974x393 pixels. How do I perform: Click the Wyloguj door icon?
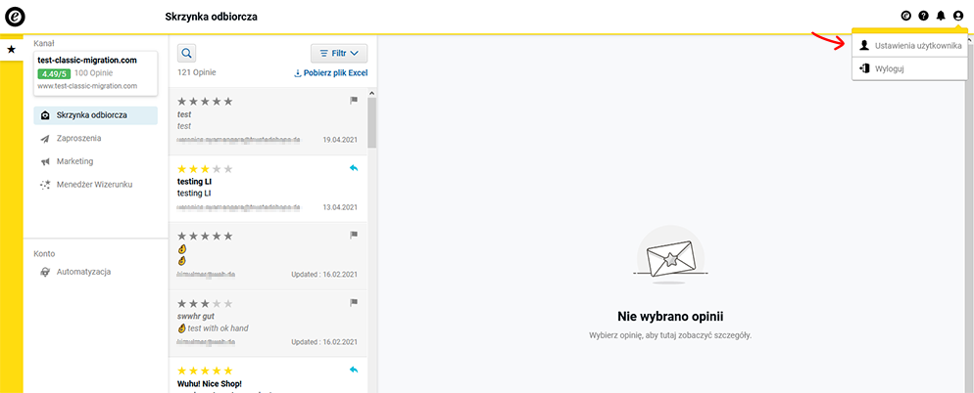tap(864, 68)
